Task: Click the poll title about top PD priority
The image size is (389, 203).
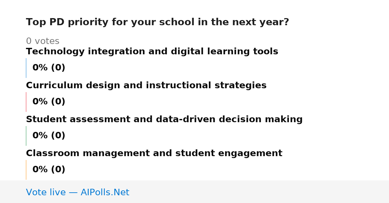Action: coord(158,22)
